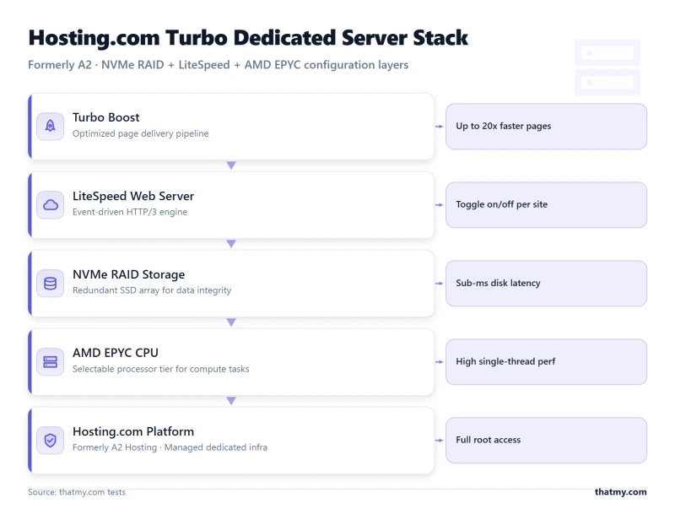Select the 'Full root access' box
675x509 pixels.
pyautogui.click(x=546, y=440)
